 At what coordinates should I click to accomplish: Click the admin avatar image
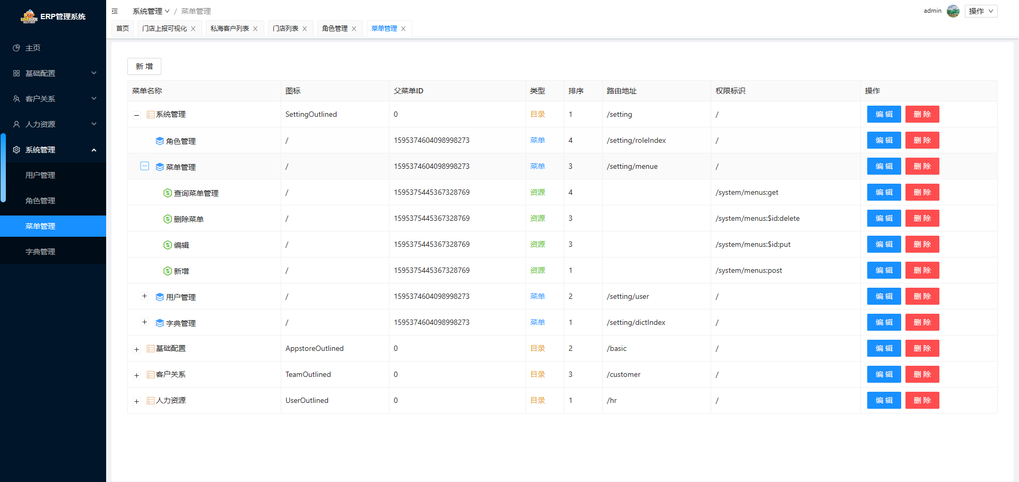point(953,11)
